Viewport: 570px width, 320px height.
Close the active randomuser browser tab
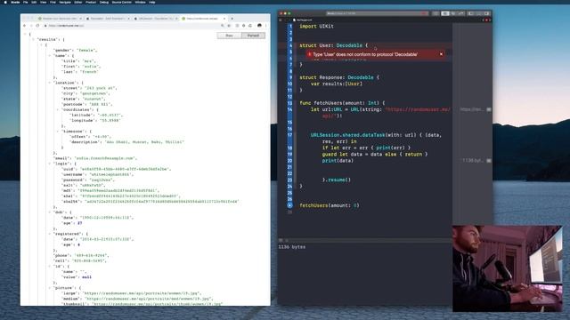point(224,18)
